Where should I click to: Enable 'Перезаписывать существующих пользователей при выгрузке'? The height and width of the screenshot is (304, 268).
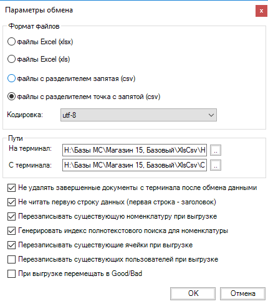(x=11, y=259)
